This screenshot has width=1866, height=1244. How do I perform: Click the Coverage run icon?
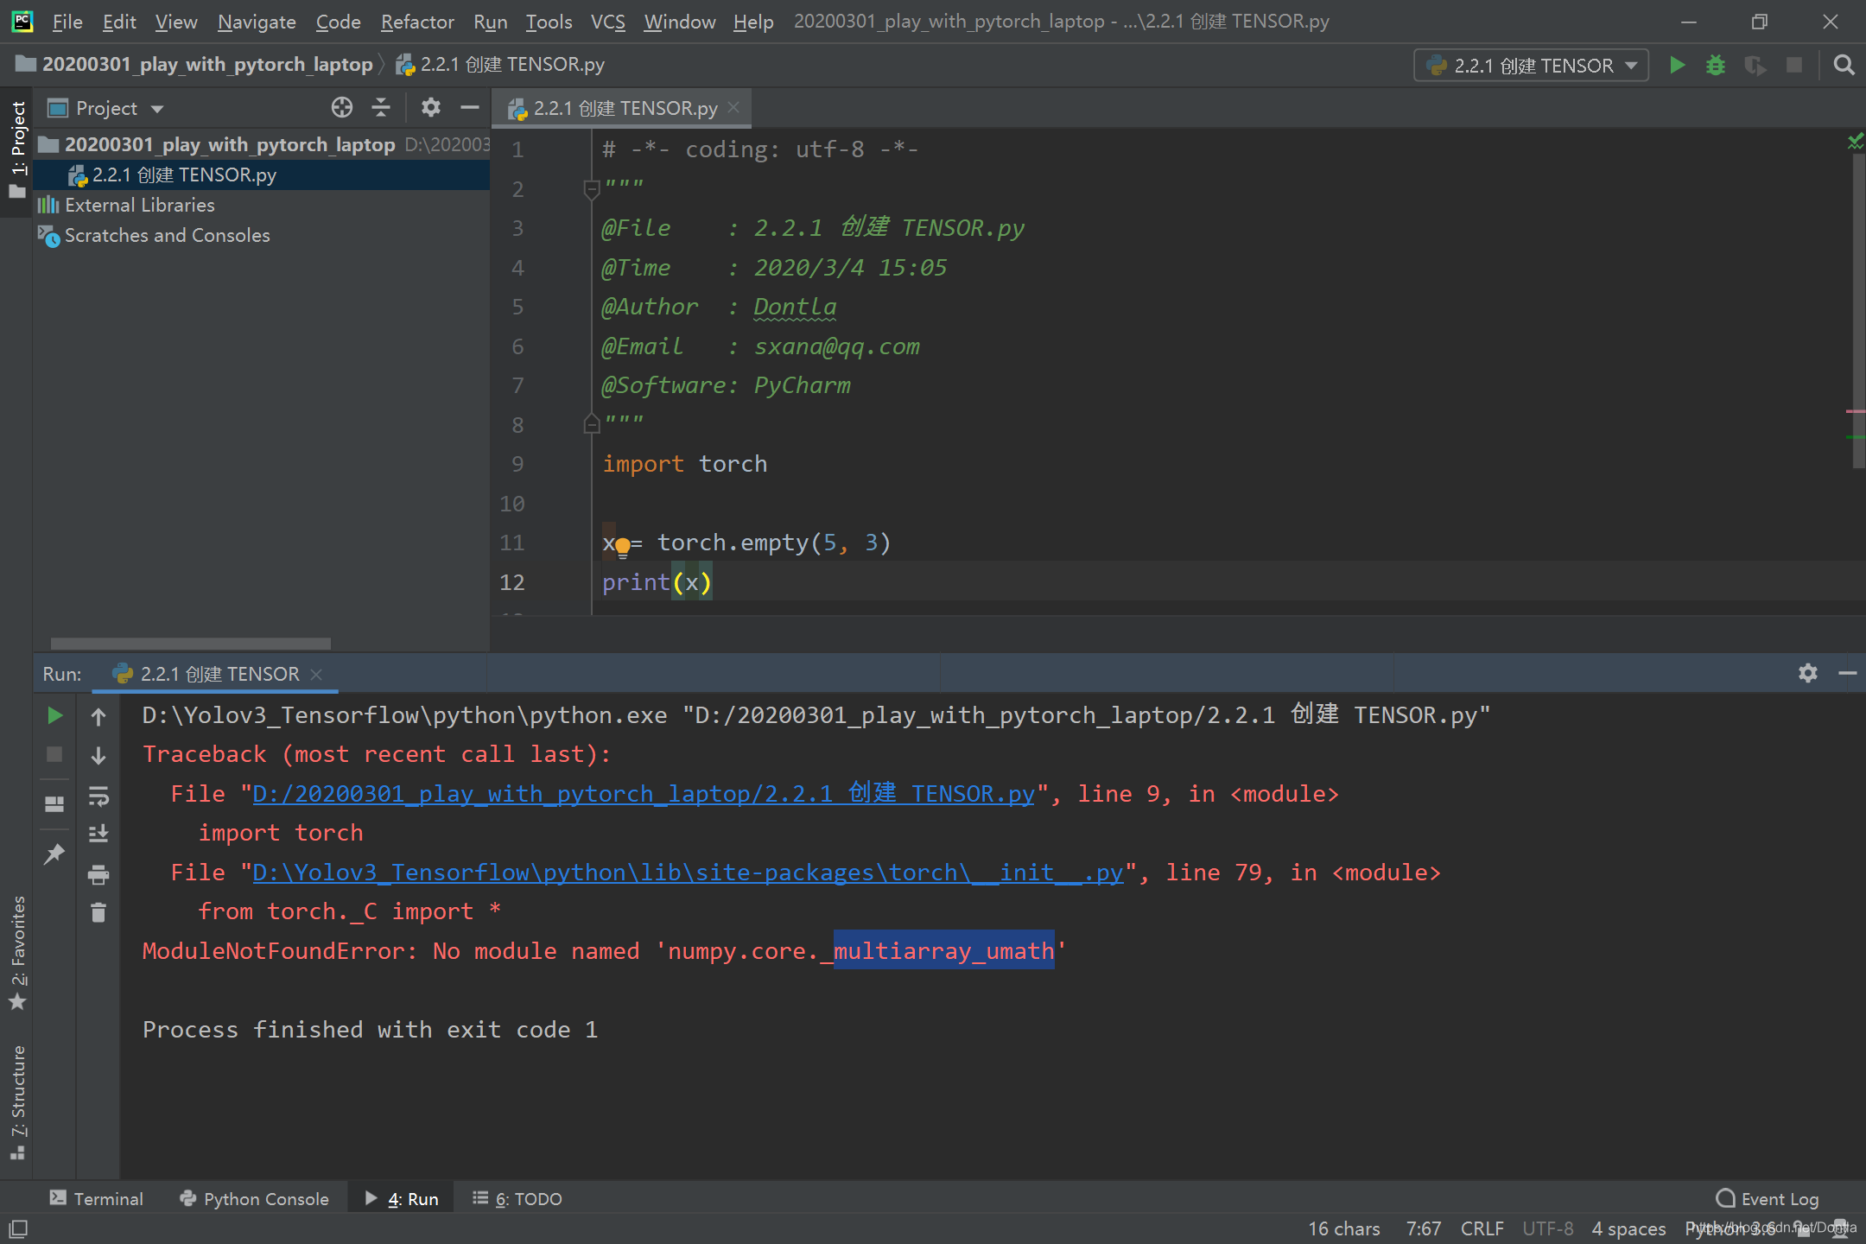[1752, 64]
